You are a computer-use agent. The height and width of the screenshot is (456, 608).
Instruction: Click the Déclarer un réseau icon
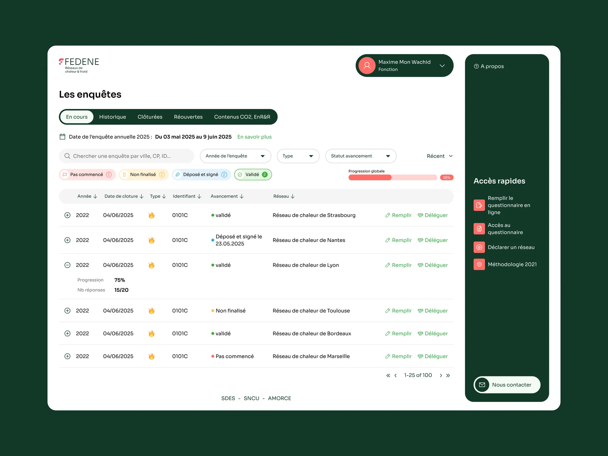coord(479,247)
